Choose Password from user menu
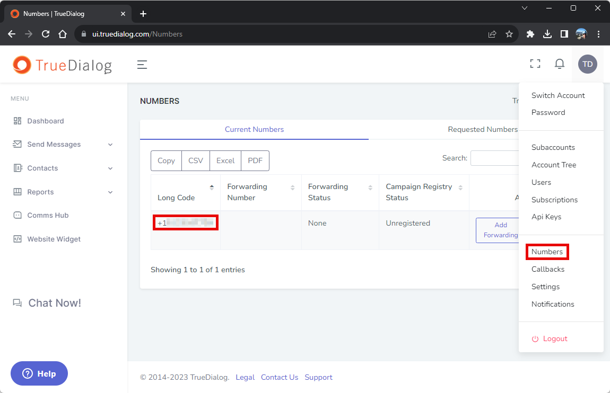610x393 pixels. 548,113
